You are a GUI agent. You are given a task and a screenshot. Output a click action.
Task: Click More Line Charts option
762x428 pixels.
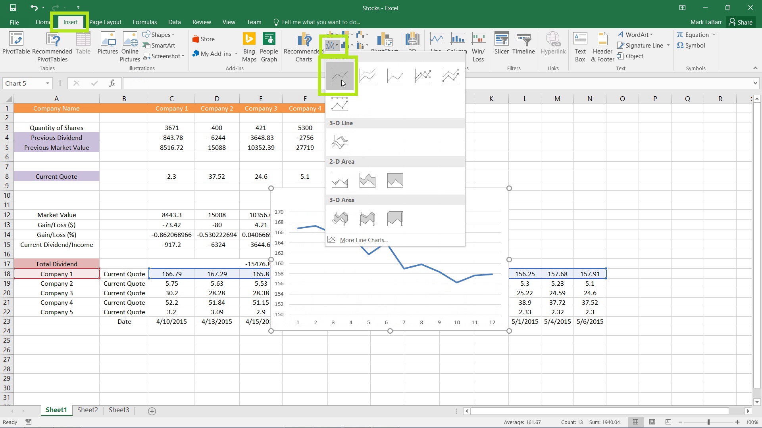[364, 240]
